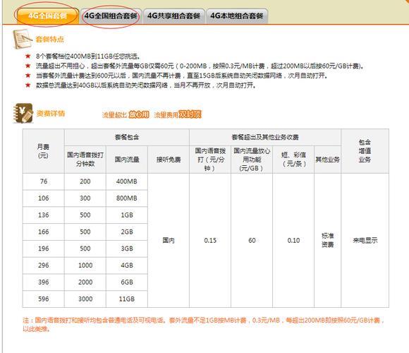Click the 来电显示 cell
The height and width of the screenshot is (353, 409).
coord(365,240)
